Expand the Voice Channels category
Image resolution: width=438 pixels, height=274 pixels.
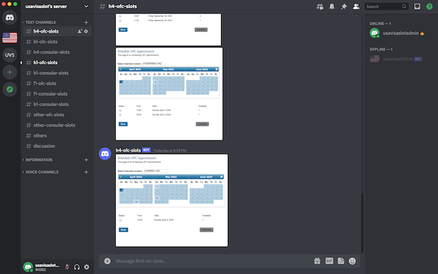click(41, 172)
